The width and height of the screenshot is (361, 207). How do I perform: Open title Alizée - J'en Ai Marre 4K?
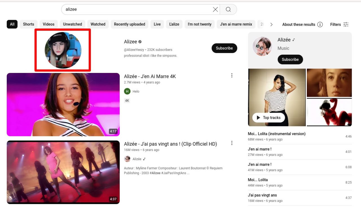pyautogui.click(x=150, y=76)
